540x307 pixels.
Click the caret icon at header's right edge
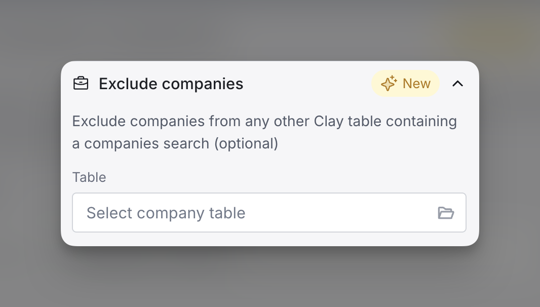458,84
